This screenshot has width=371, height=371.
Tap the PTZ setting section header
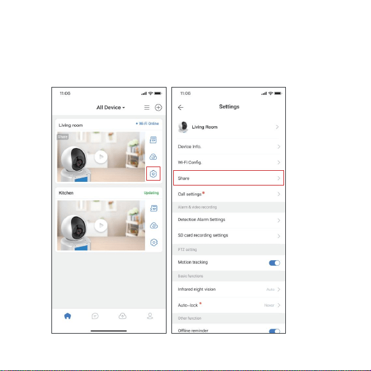[187, 250]
